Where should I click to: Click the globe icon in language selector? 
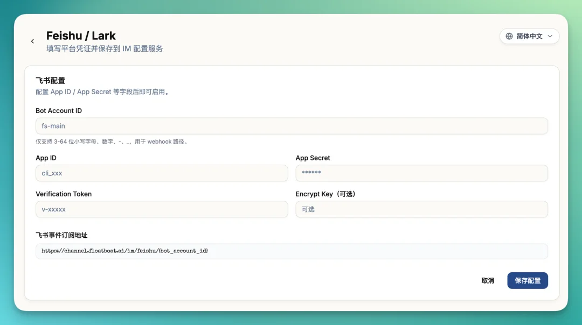pos(509,36)
